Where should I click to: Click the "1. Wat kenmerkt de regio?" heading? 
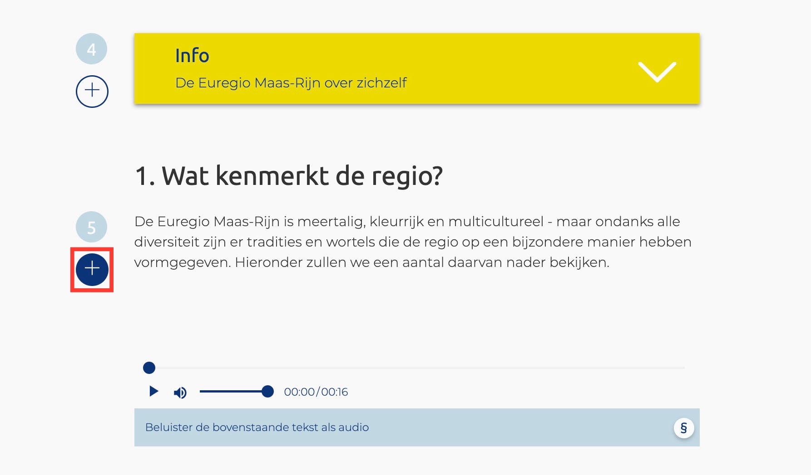point(289,176)
